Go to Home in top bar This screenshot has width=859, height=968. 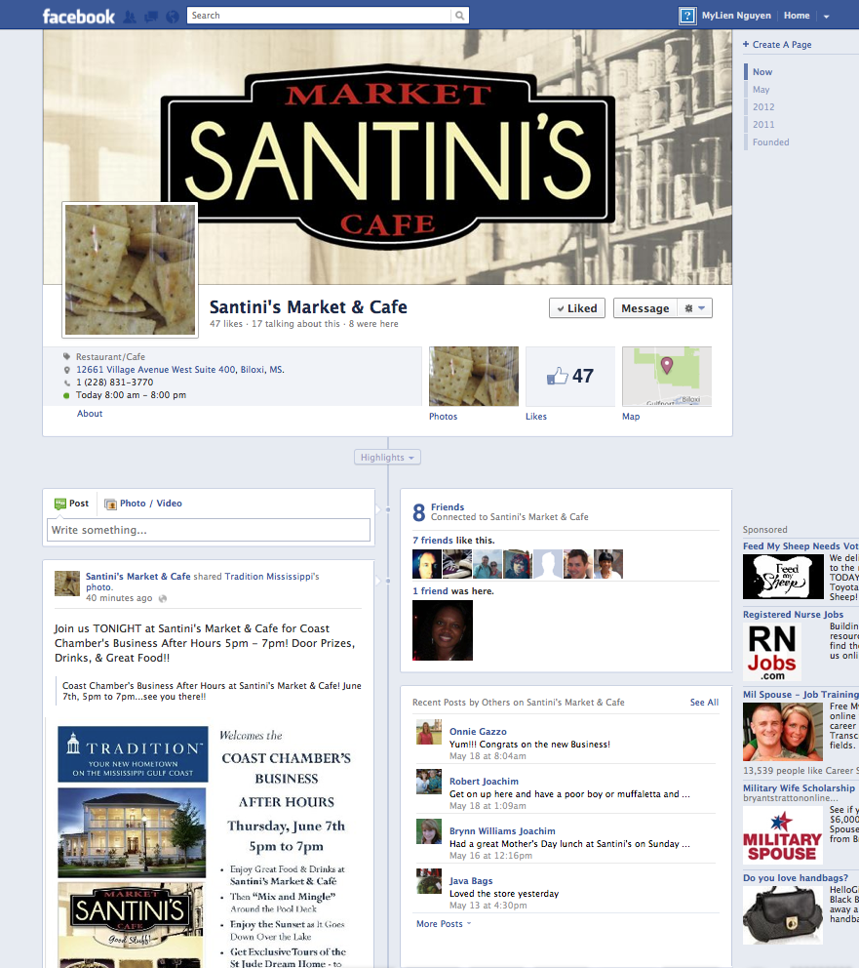pyautogui.click(x=797, y=16)
